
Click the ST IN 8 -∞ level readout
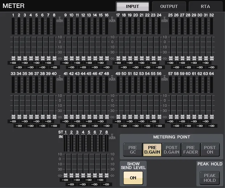(106, 185)
